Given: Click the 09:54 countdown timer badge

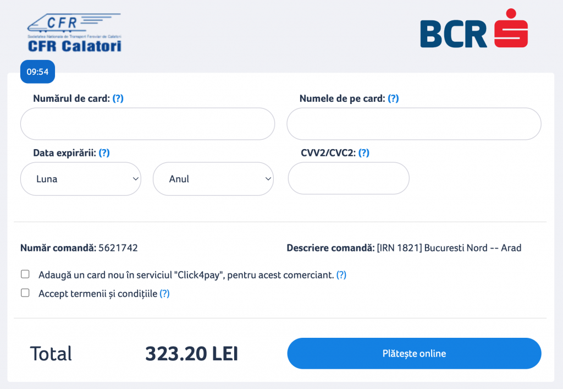Looking at the screenshot, I should 37,72.
